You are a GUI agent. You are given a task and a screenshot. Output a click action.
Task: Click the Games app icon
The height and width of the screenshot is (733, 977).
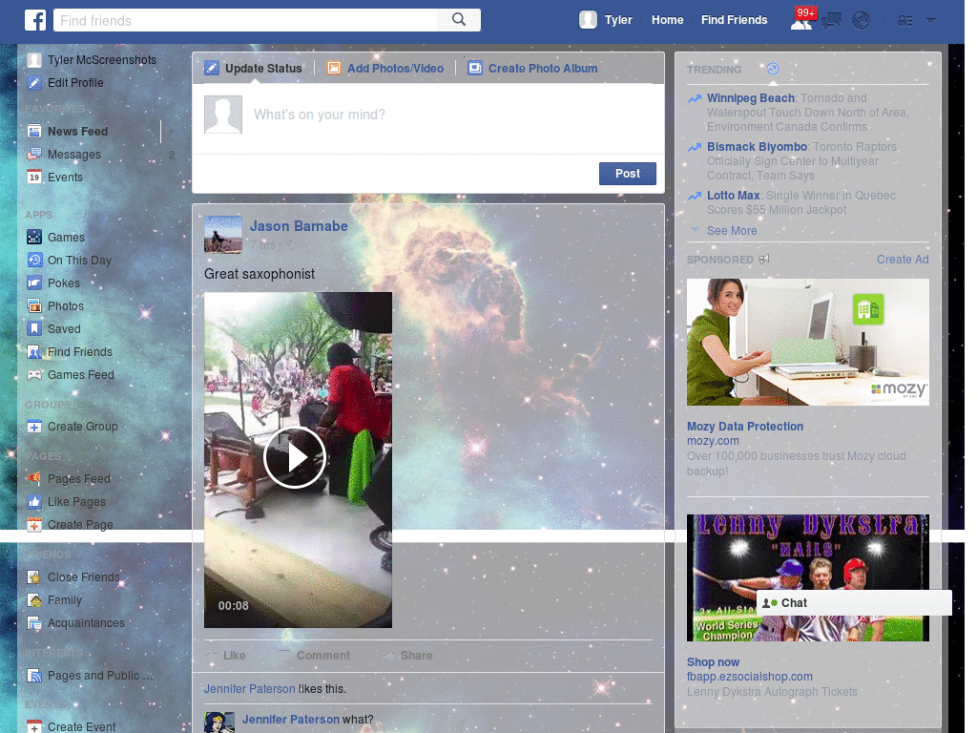34,238
